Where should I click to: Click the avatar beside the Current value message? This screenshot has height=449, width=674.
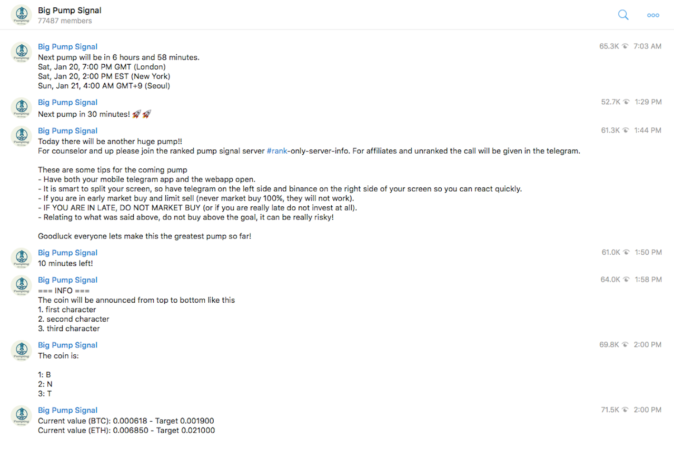click(21, 416)
